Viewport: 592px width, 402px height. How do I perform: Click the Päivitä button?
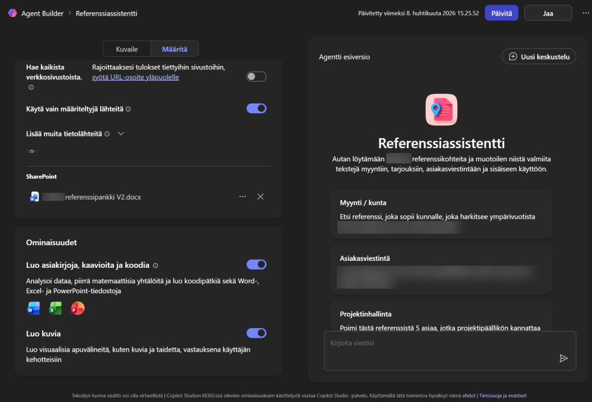click(x=501, y=13)
